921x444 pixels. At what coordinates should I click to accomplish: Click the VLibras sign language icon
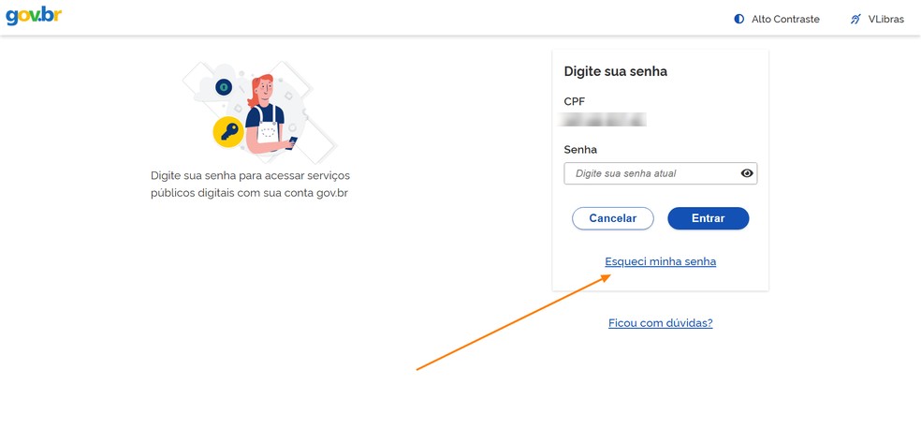[x=855, y=19]
